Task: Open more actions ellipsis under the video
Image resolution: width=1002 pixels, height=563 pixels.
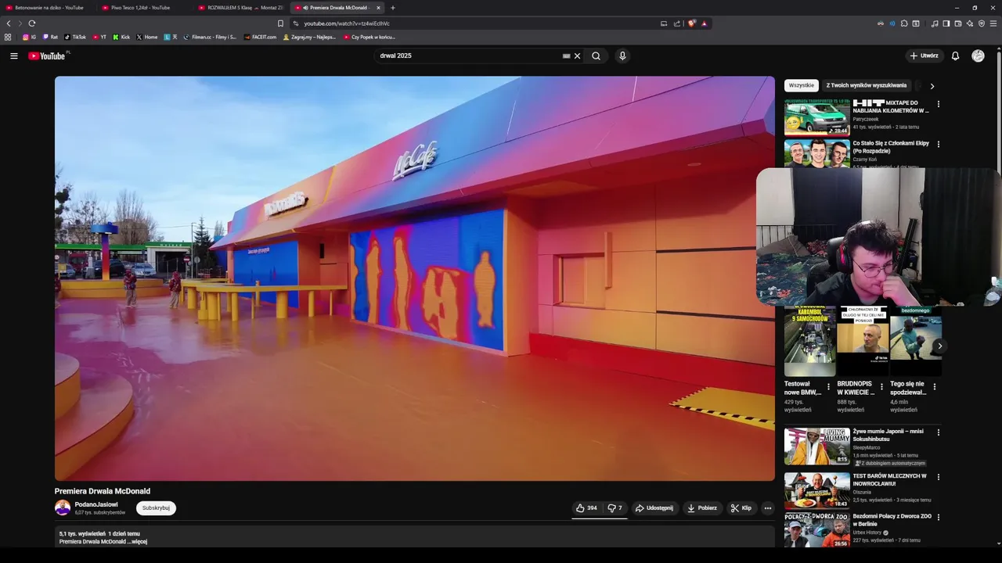Action: click(x=767, y=507)
